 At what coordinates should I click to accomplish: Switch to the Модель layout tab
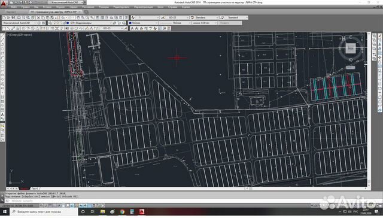tap(25, 189)
